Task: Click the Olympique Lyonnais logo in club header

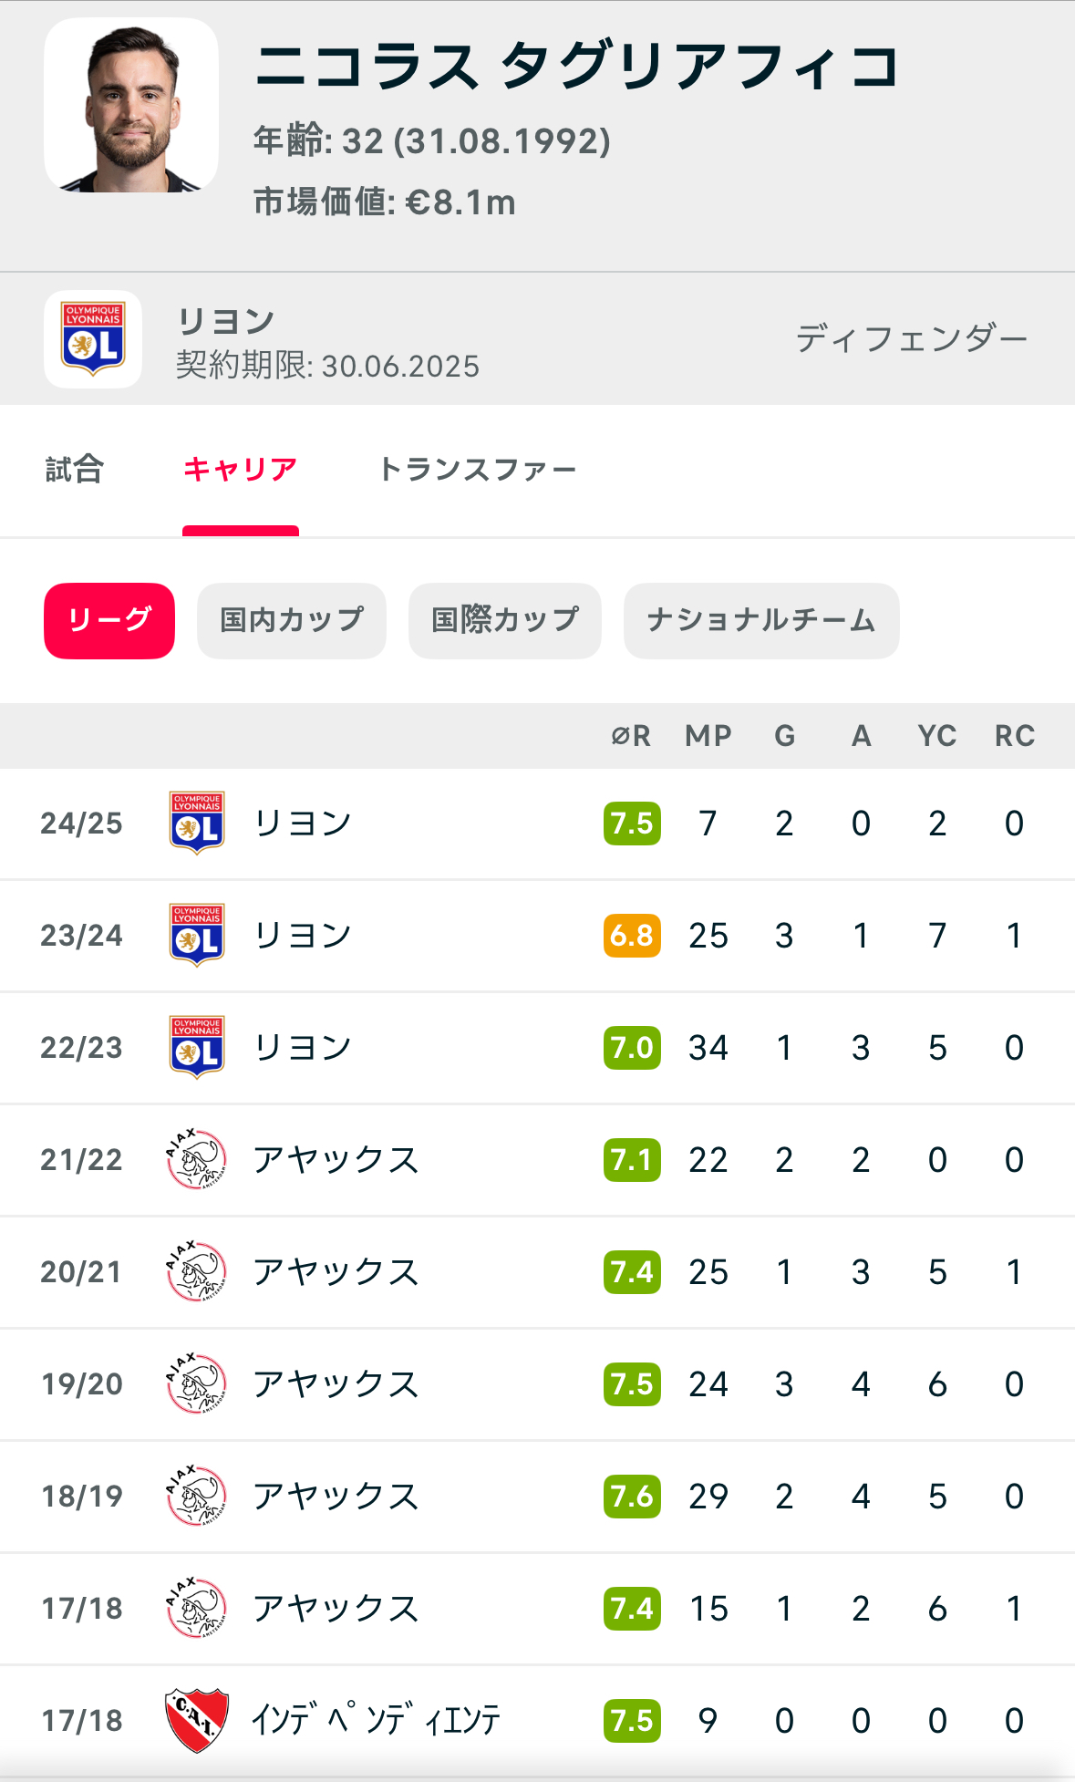Action: point(93,339)
